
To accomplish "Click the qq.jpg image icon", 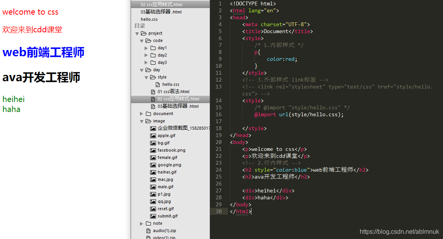I will click(x=153, y=201).
